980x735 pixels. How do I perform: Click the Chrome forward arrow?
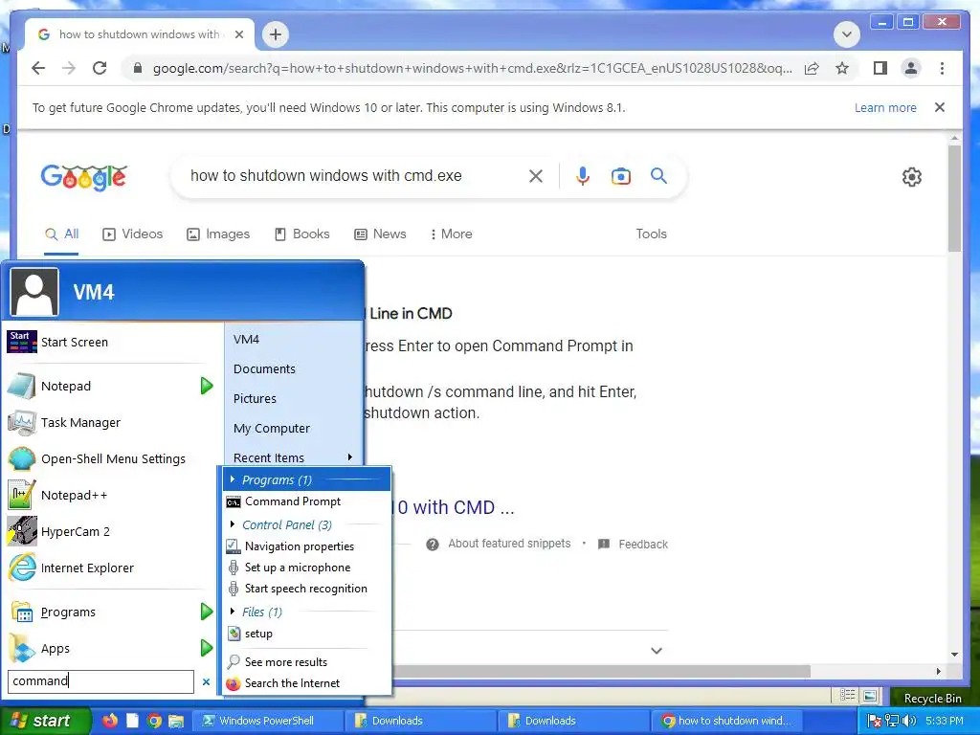pyautogui.click(x=69, y=68)
